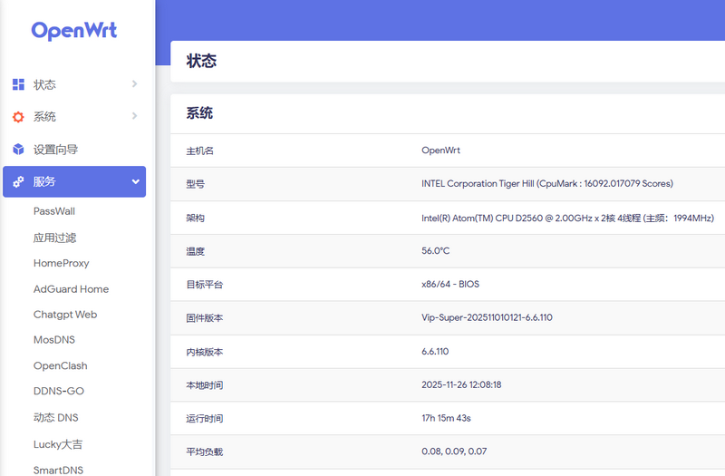Click the setup wizard cube icon

(x=18, y=150)
